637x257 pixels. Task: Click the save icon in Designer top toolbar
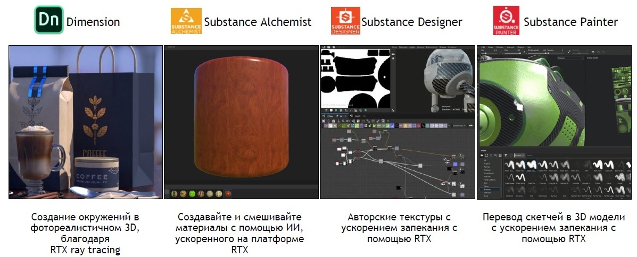(x=329, y=47)
